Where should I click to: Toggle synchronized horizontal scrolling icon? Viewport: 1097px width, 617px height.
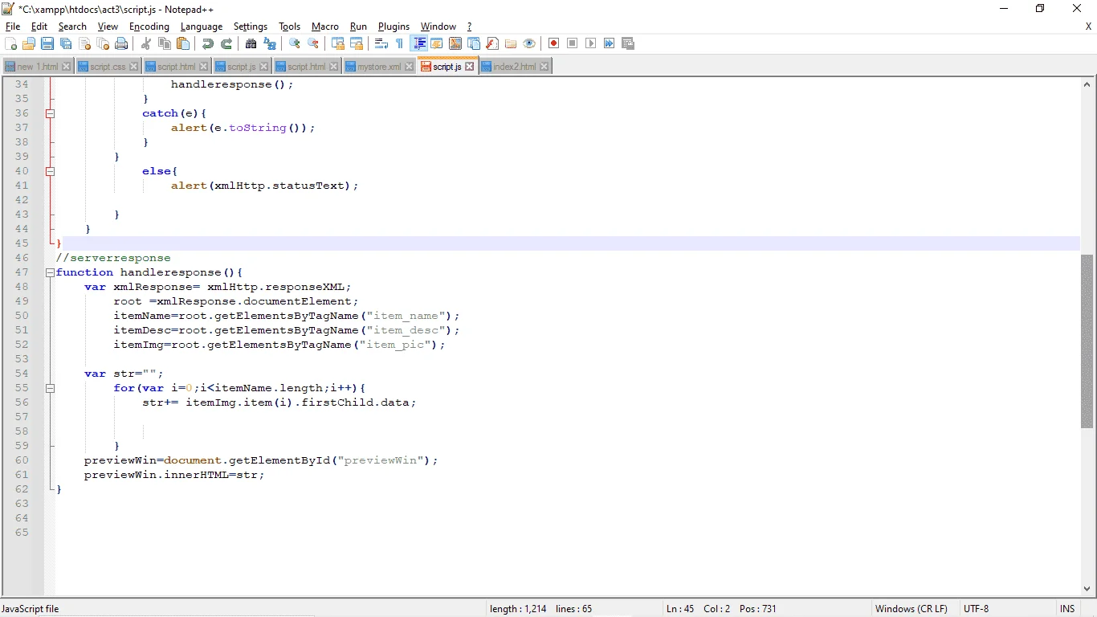(x=357, y=43)
